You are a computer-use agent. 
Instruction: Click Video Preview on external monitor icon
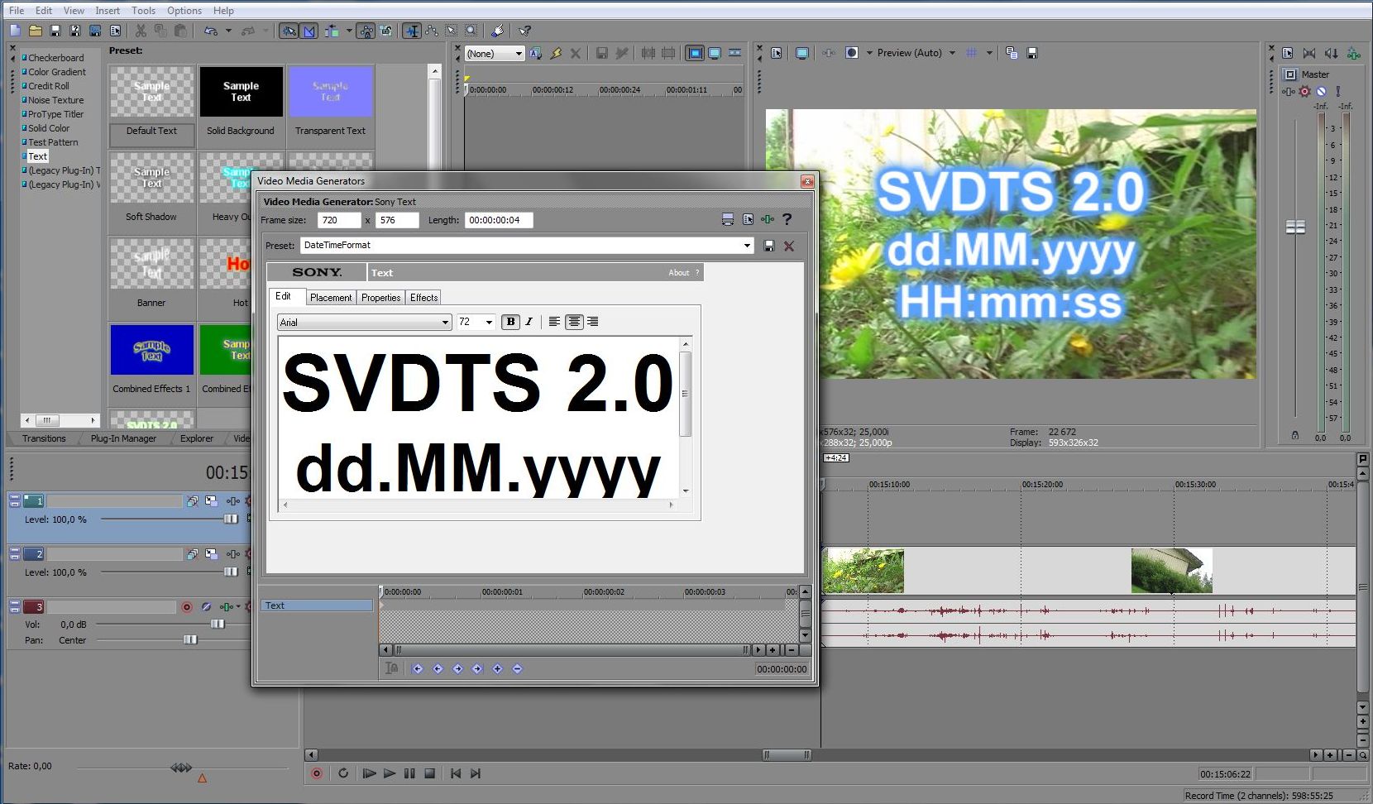coord(801,53)
